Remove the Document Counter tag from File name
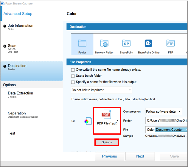 tap(187, 130)
